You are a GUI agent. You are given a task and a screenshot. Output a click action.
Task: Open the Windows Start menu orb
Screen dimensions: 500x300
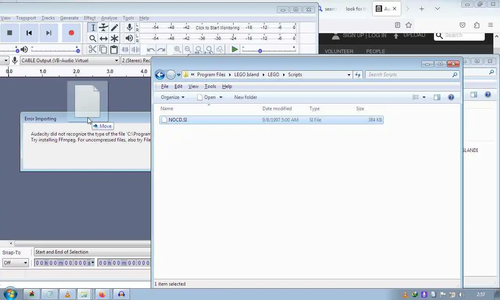tap(10, 294)
